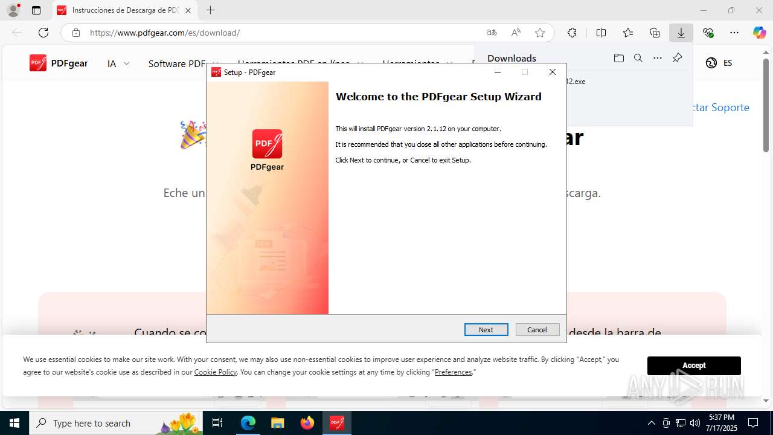Image resolution: width=773 pixels, height=435 pixels.
Task: Click the taskbar search box
Action: click(116, 423)
